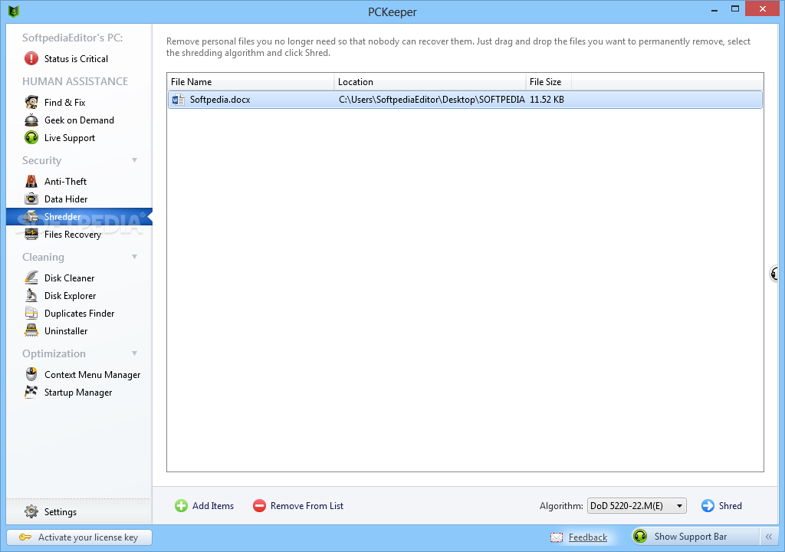
Task: Click the Anti-Theft icon
Action: coord(31,182)
